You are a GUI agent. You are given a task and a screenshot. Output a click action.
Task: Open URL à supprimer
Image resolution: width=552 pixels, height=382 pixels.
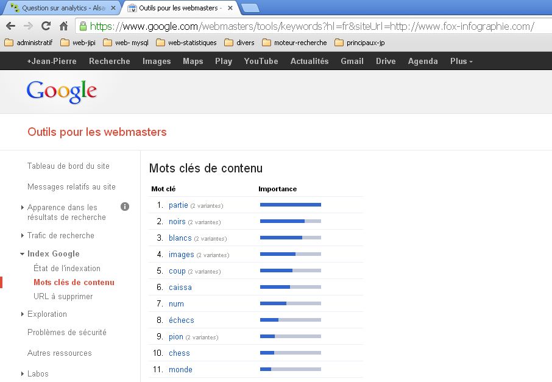click(63, 296)
